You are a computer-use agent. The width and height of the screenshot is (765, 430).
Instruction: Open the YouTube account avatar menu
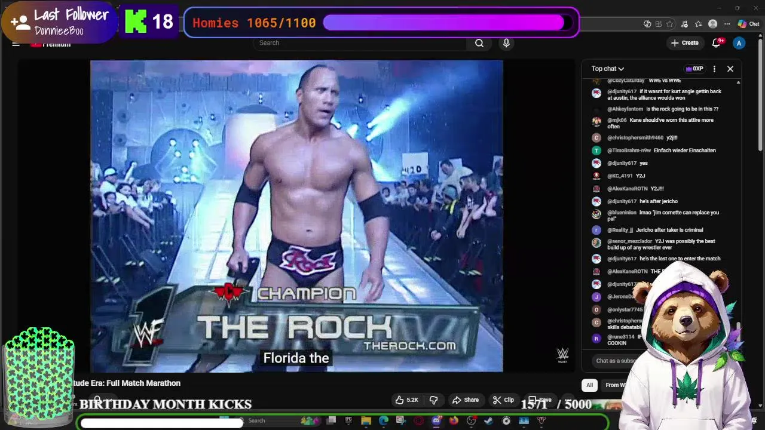coord(739,43)
